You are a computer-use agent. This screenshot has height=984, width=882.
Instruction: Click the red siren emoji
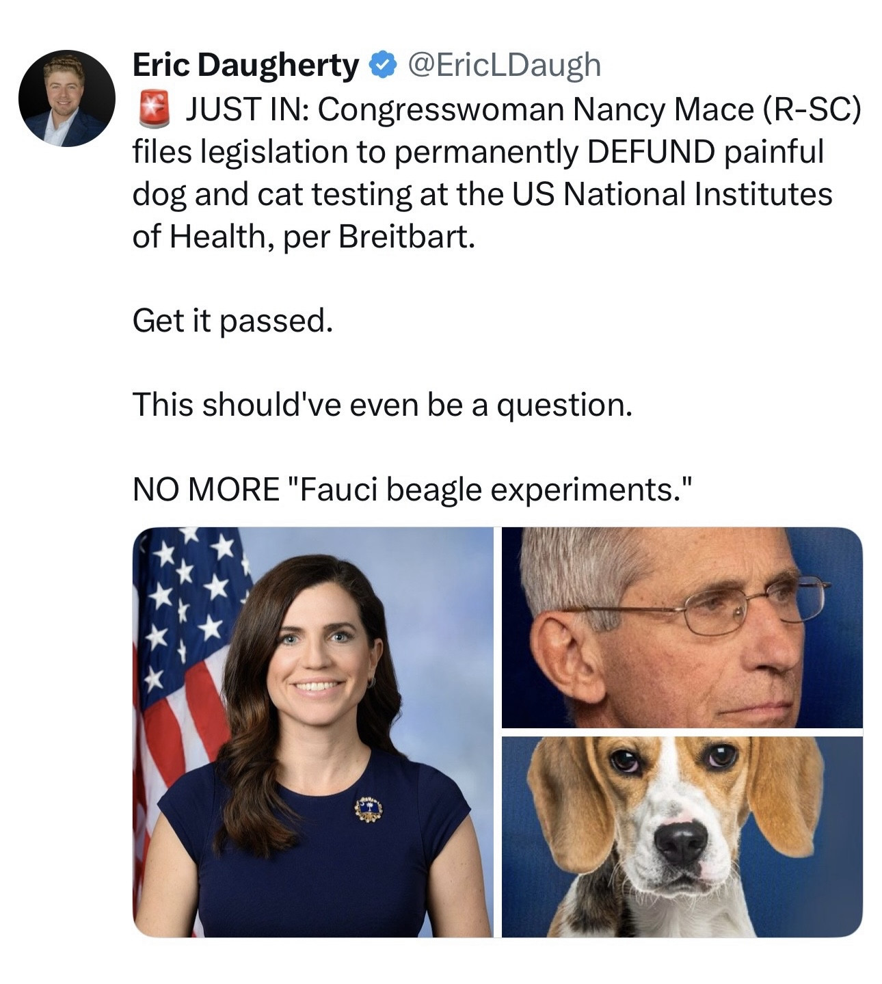pos(154,109)
